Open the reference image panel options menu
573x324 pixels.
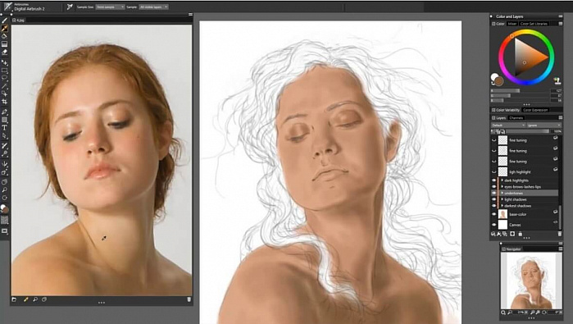click(x=190, y=15)
